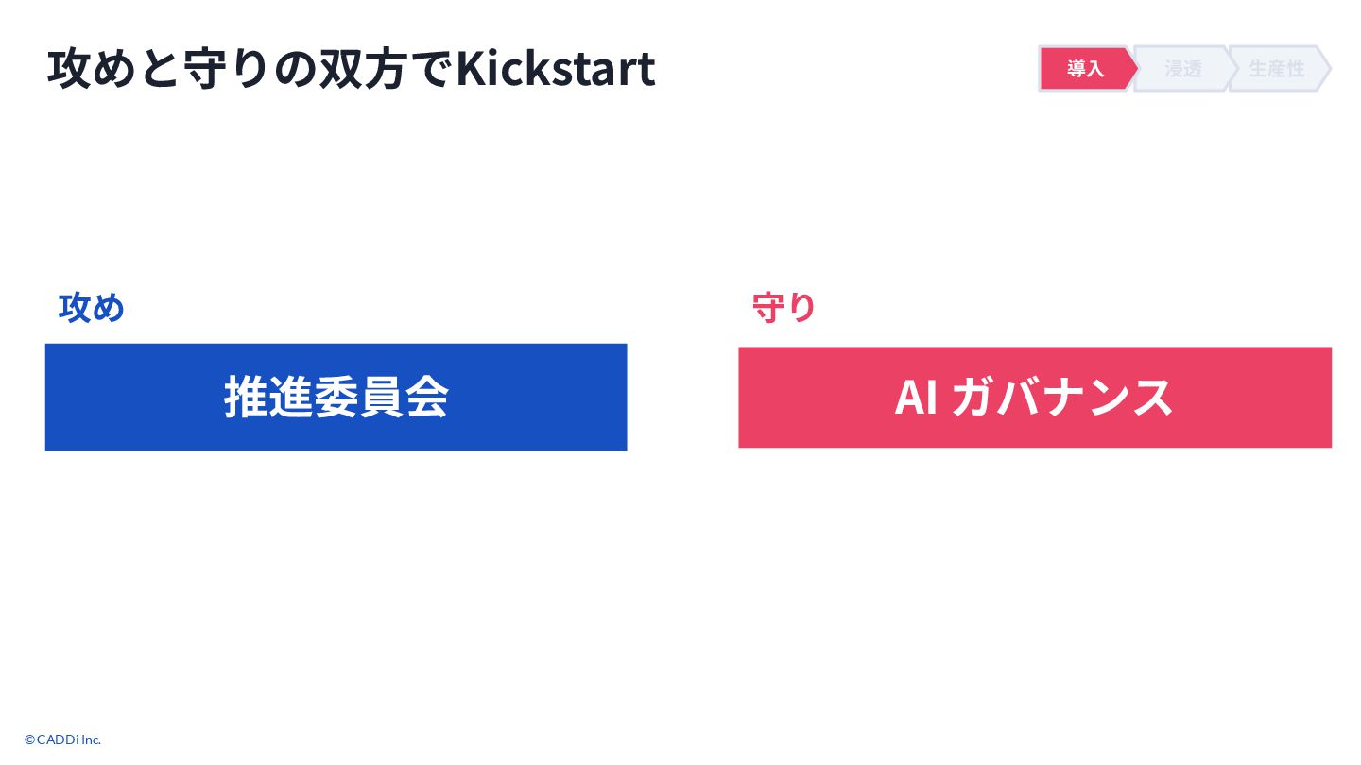The width and height of the screenshot is (1361, 765).
Task: Click the 会 character in the blue box
Action: pos(425,398)
